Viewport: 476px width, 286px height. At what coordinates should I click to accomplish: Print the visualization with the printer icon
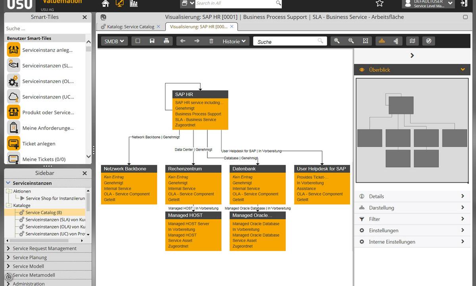pyautogui.click(x=166, y=41)
